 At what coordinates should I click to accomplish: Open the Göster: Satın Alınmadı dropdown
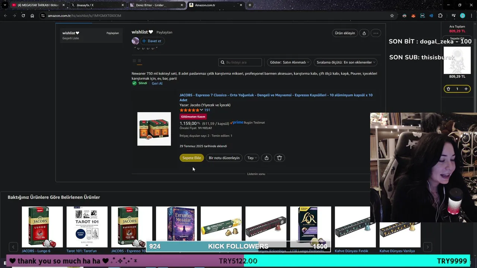pyautogui.click(x=289, y=62)
